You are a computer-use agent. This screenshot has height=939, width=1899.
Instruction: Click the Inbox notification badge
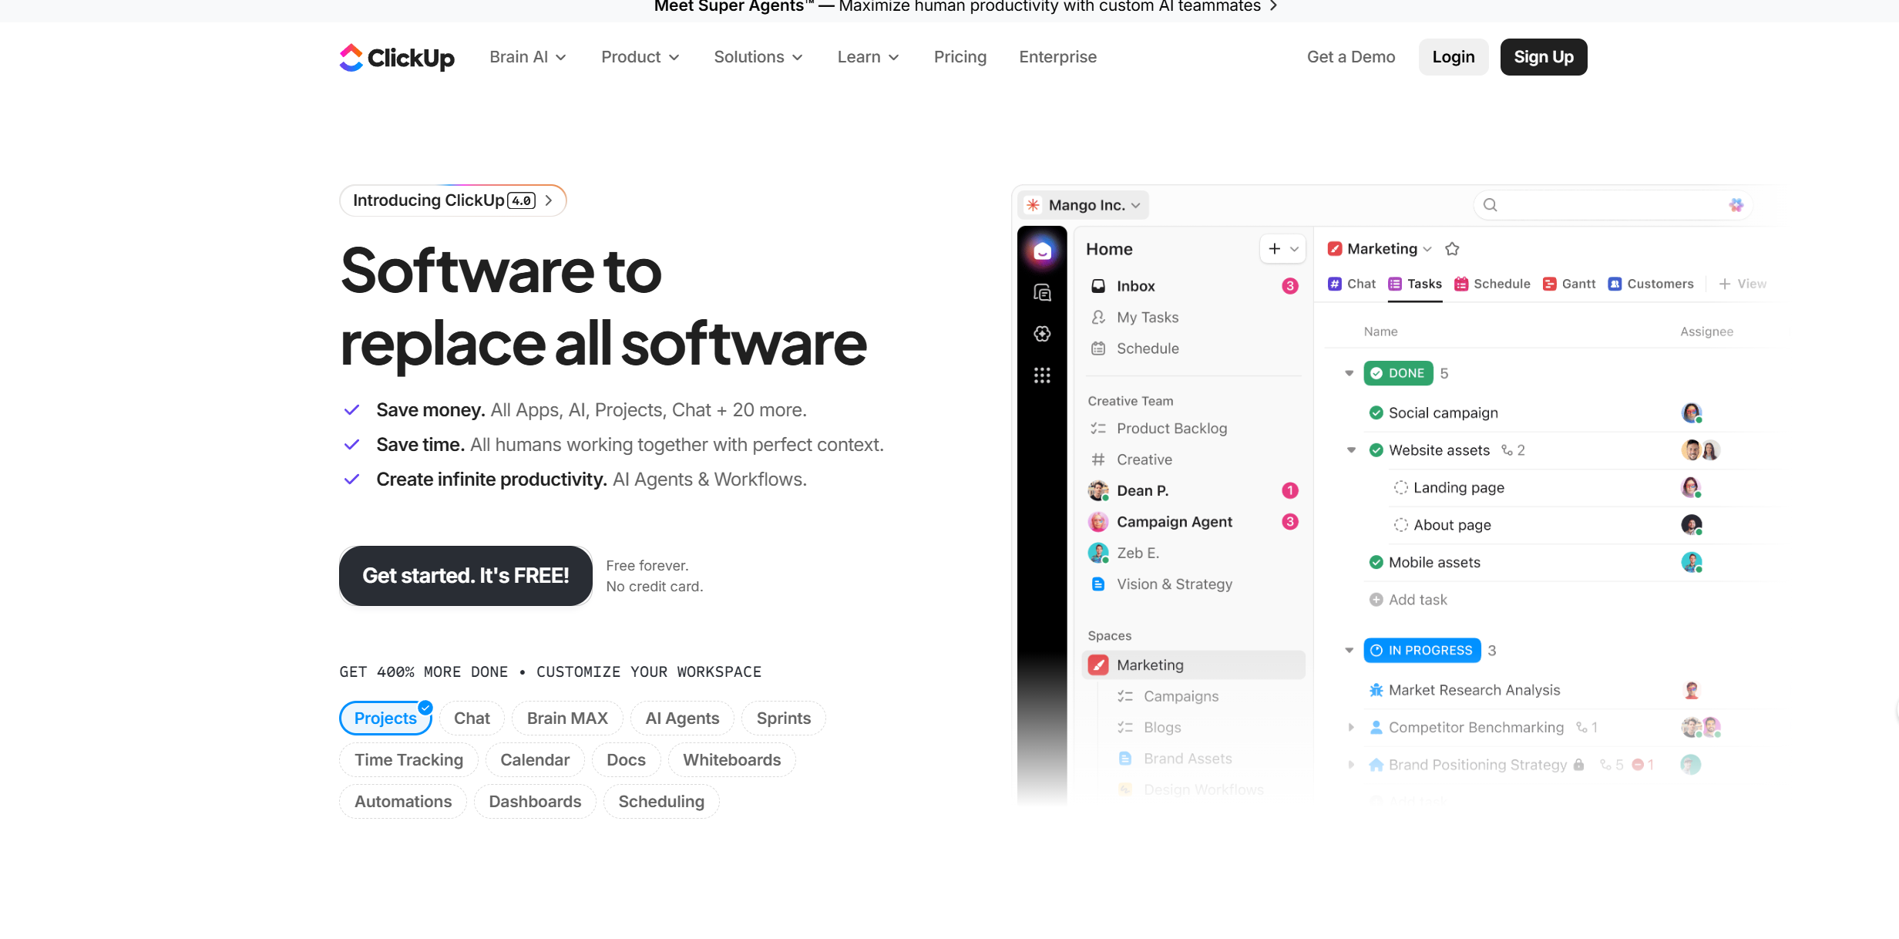(x=1290, y=286)
